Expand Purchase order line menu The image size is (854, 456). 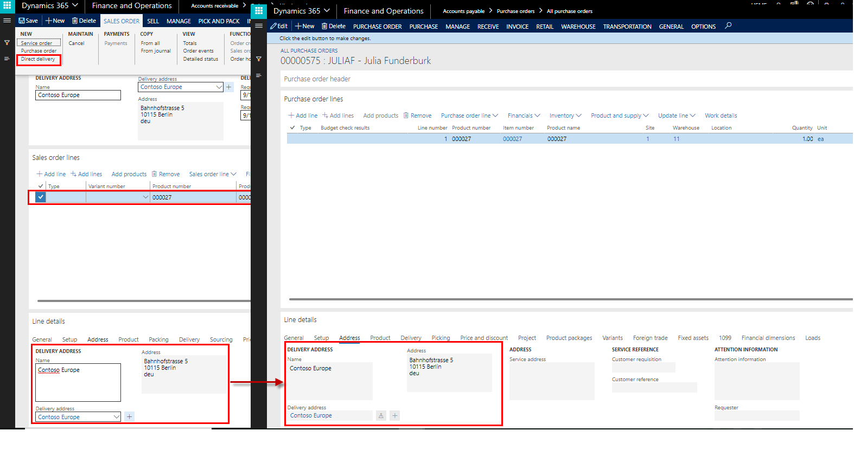point(469,115)
